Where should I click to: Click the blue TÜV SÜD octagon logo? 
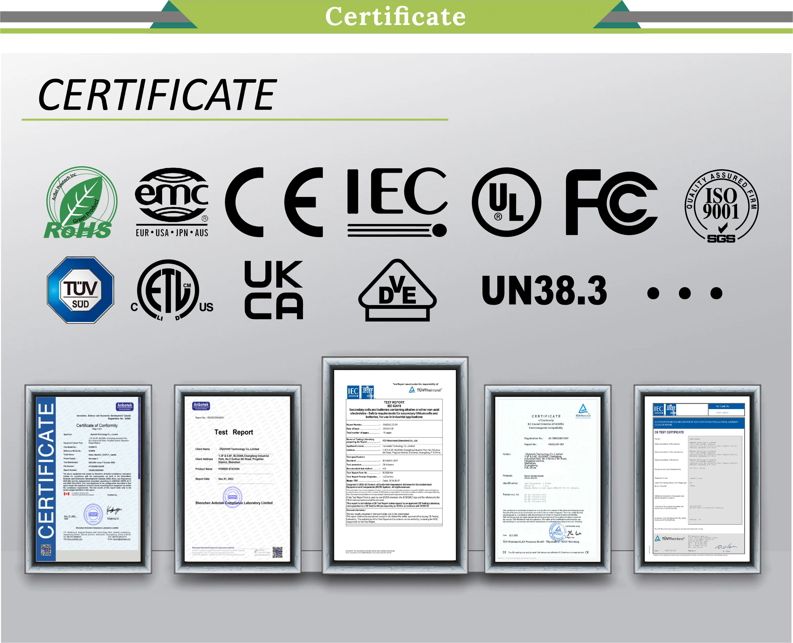(80, 290)
